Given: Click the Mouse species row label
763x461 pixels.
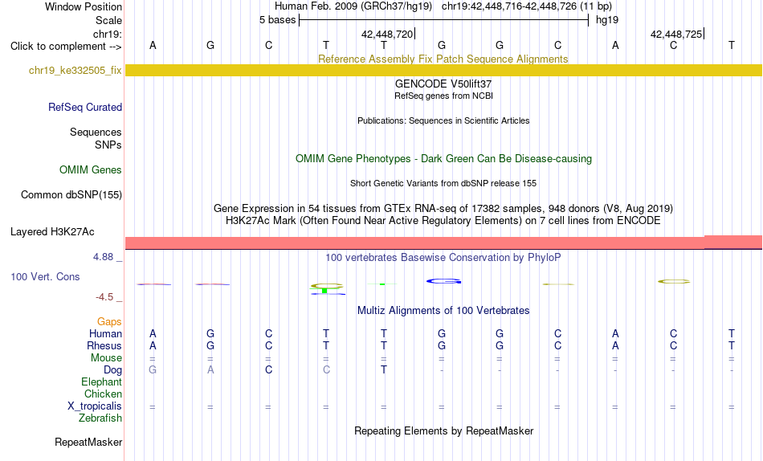Looking at the screenshot, I should tap(106, 358).
